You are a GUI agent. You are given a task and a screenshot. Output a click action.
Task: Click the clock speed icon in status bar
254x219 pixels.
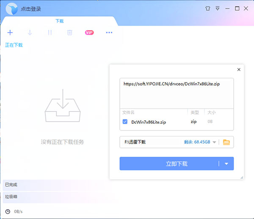(8, 211)
